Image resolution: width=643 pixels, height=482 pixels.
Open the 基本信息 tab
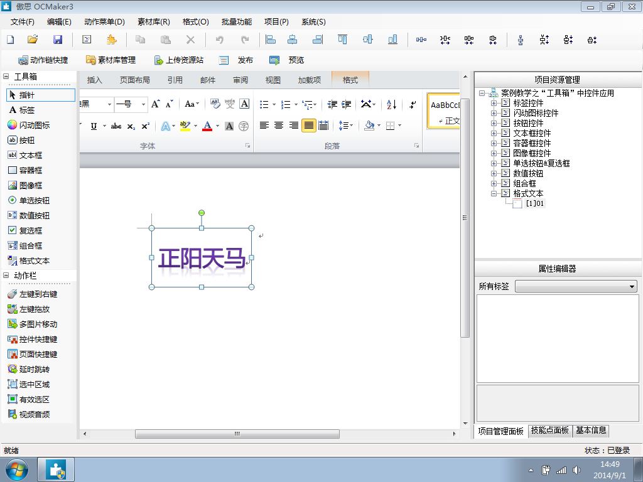click(591, 431)
